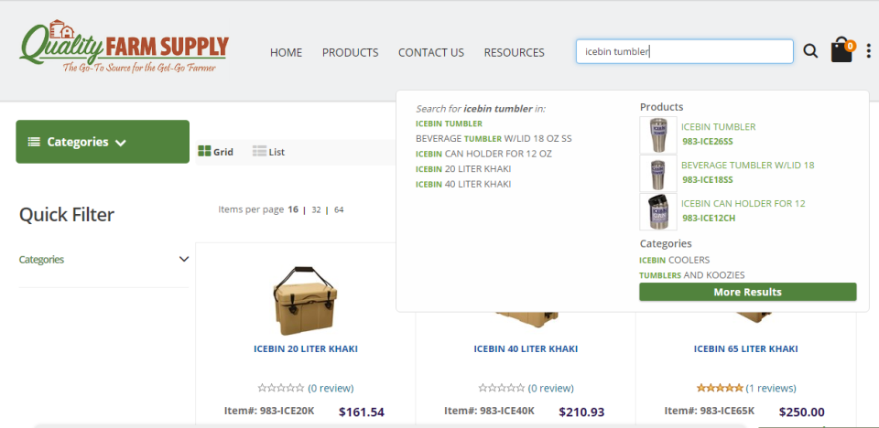This screenshot has height=428, width=879.
Task: Expand the Quick Filter Categories section
Action: (103, 260)
